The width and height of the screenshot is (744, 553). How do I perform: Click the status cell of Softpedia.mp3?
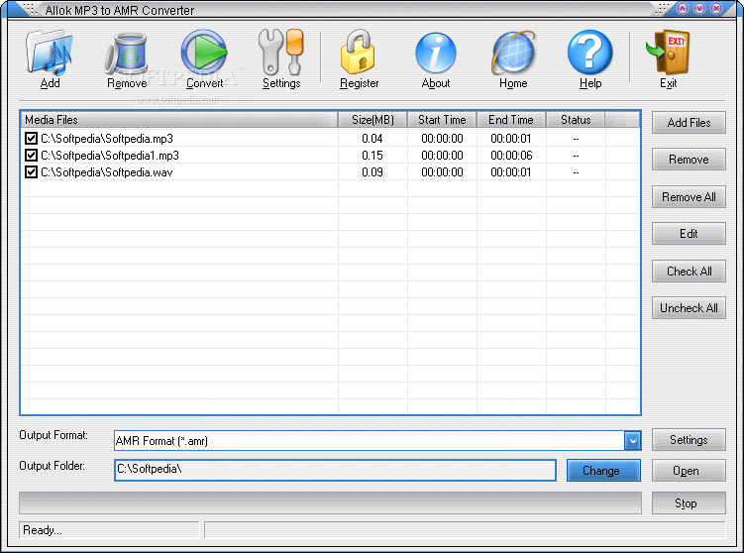(x=576, y=139)
